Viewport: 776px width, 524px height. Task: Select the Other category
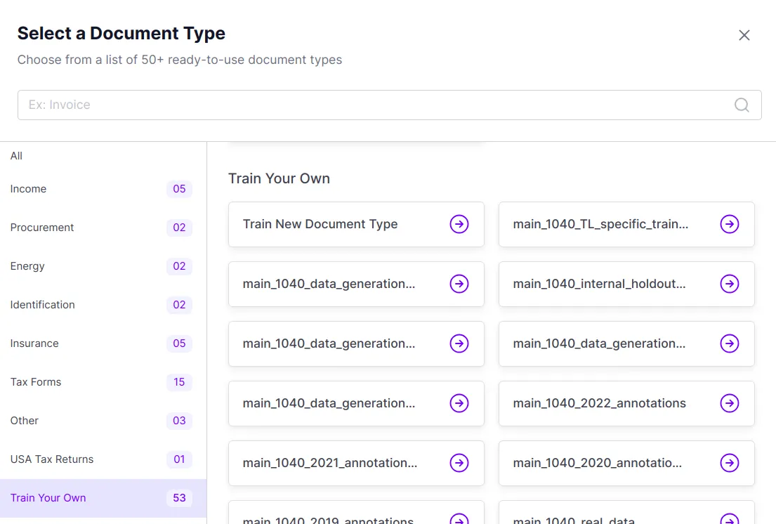[103, 421]
